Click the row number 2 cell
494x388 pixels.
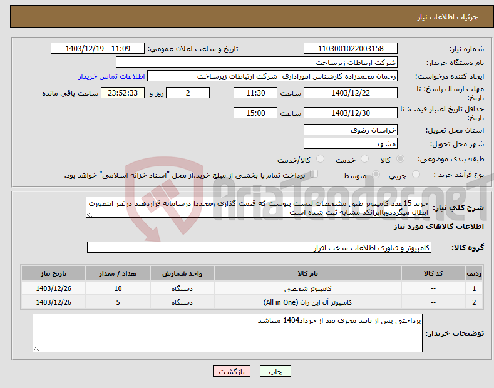coord(474,302)
